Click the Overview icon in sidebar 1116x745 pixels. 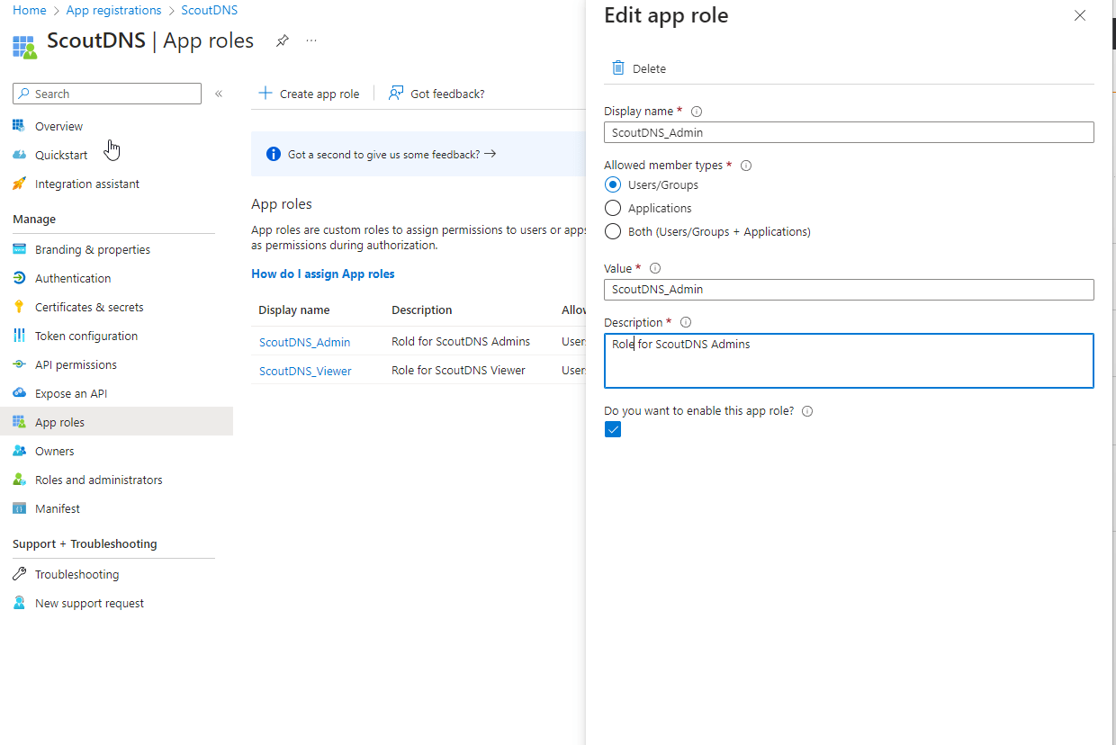tap(19, 126)
